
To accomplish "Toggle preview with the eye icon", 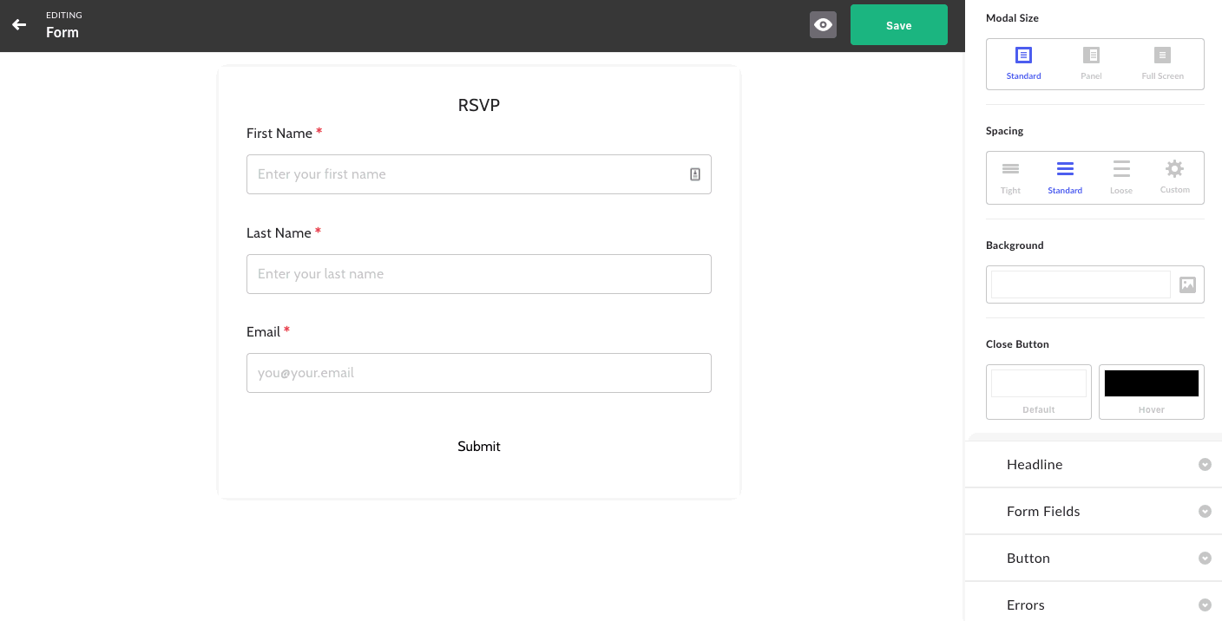I will 823,25.
